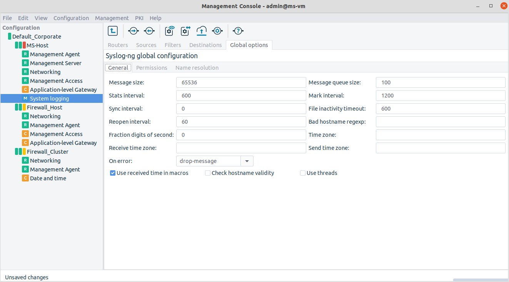The width and height of the screenshot is (509, 282).
Task: Click the Stats interval input field
Action: [x=241, y=96]
